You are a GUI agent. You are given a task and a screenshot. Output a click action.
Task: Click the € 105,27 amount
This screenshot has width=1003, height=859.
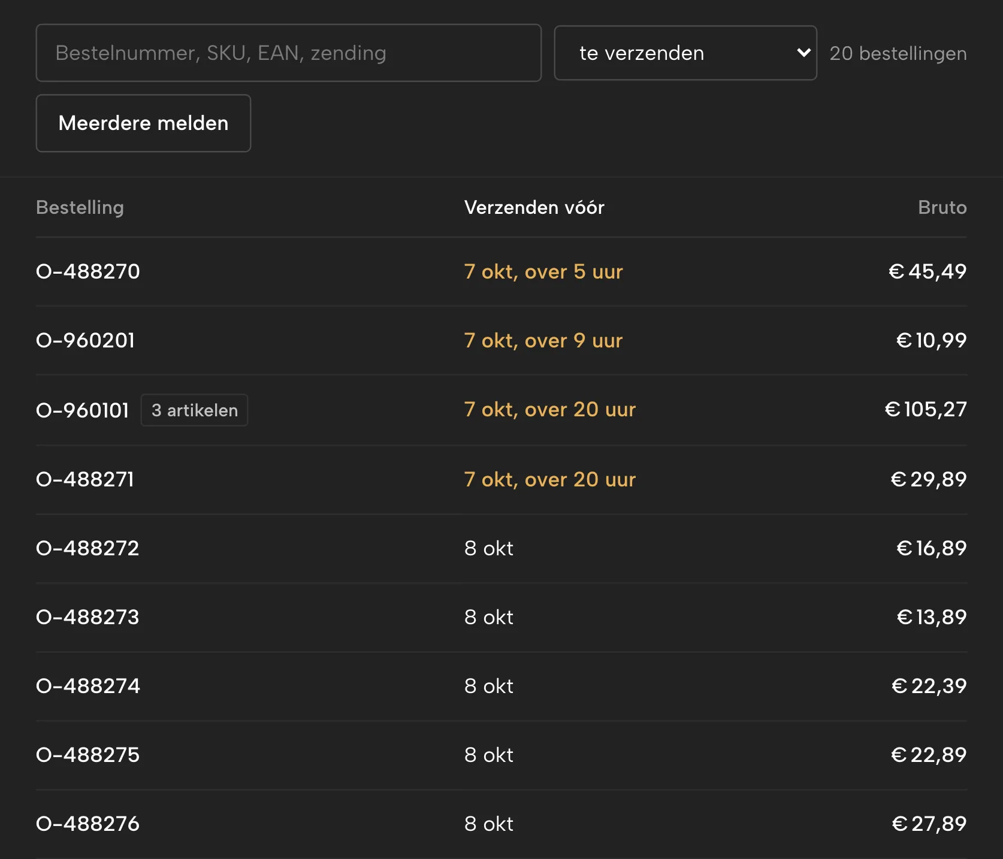click(926, 409)
